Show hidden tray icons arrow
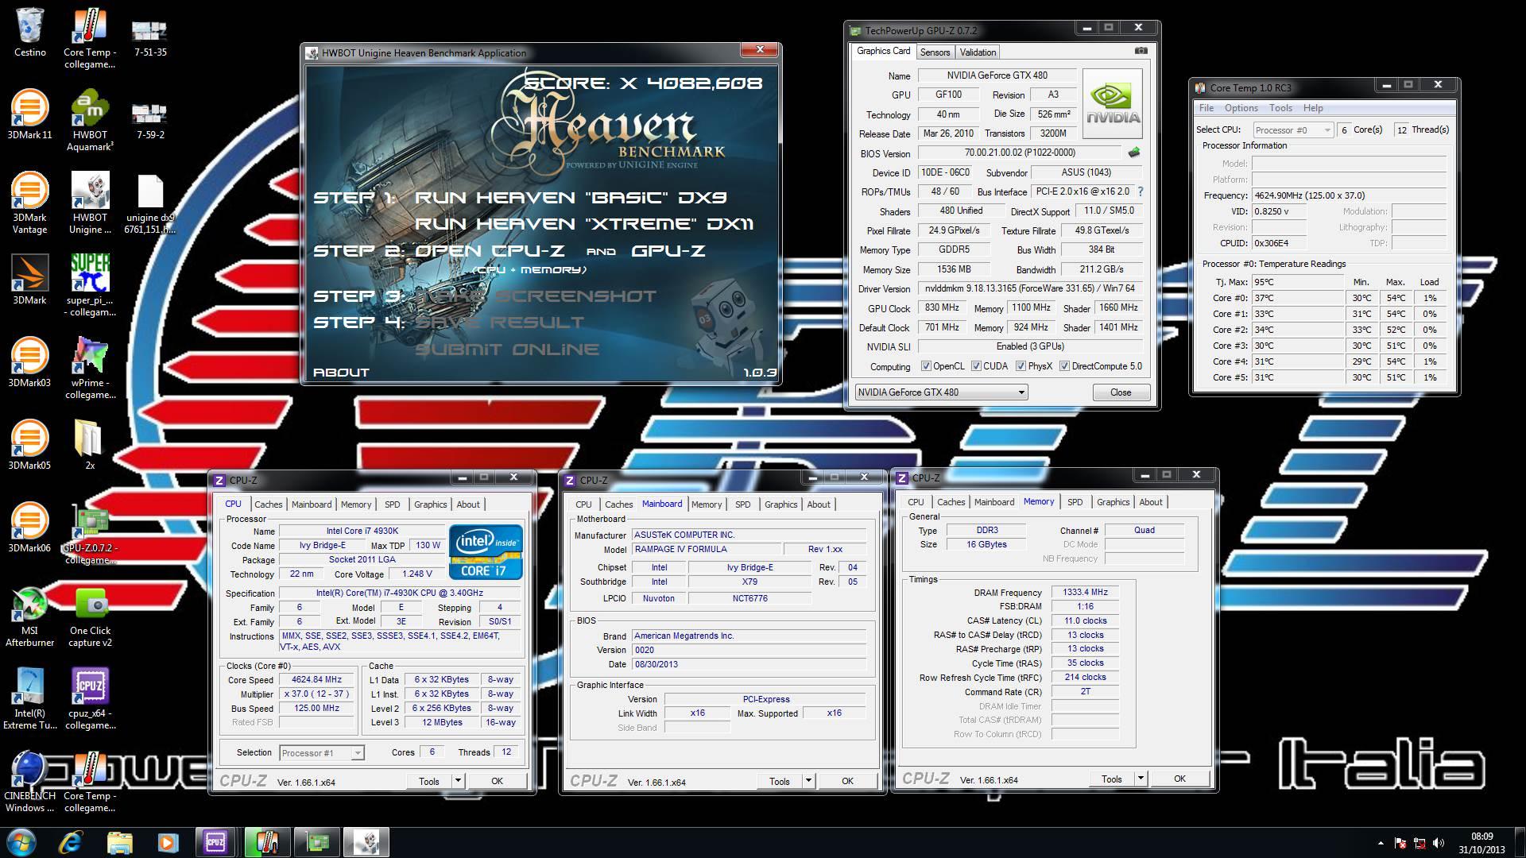 pos(1381,843)
